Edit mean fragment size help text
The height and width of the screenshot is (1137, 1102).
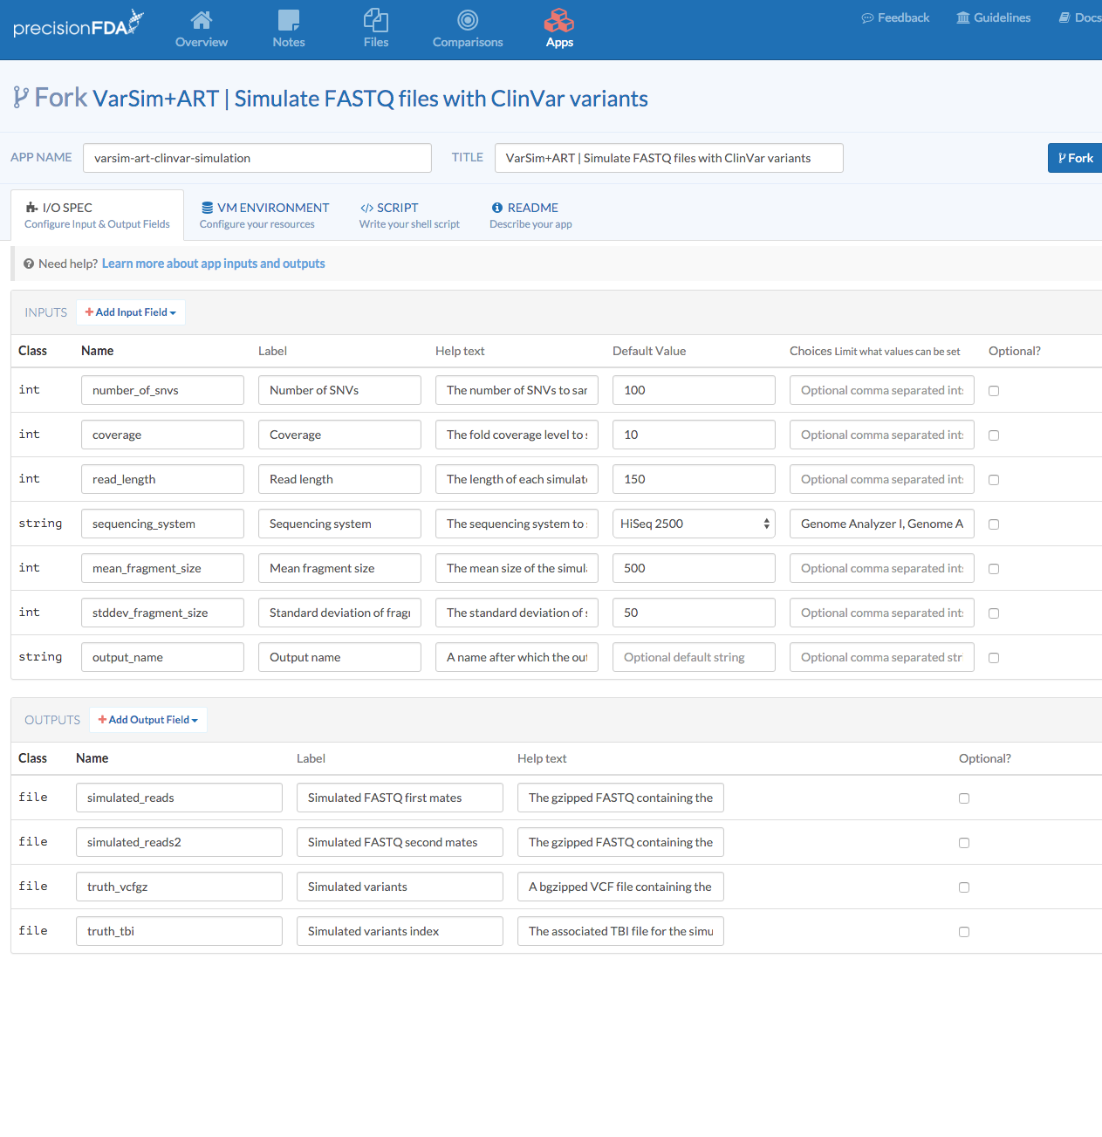(517, 568)
